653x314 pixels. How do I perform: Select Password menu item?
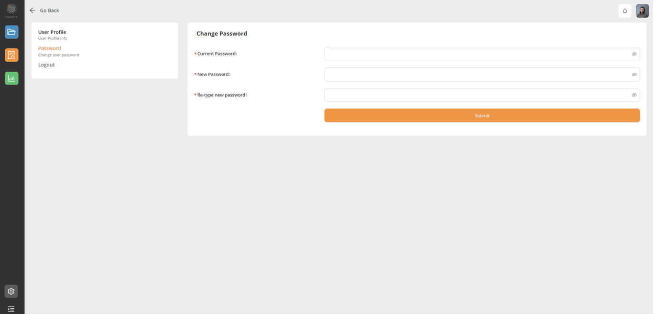click(50, 48)
